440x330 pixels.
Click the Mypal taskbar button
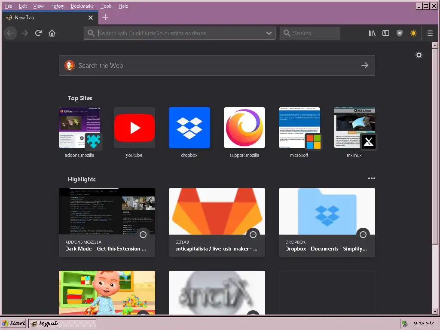pos(63,324)
